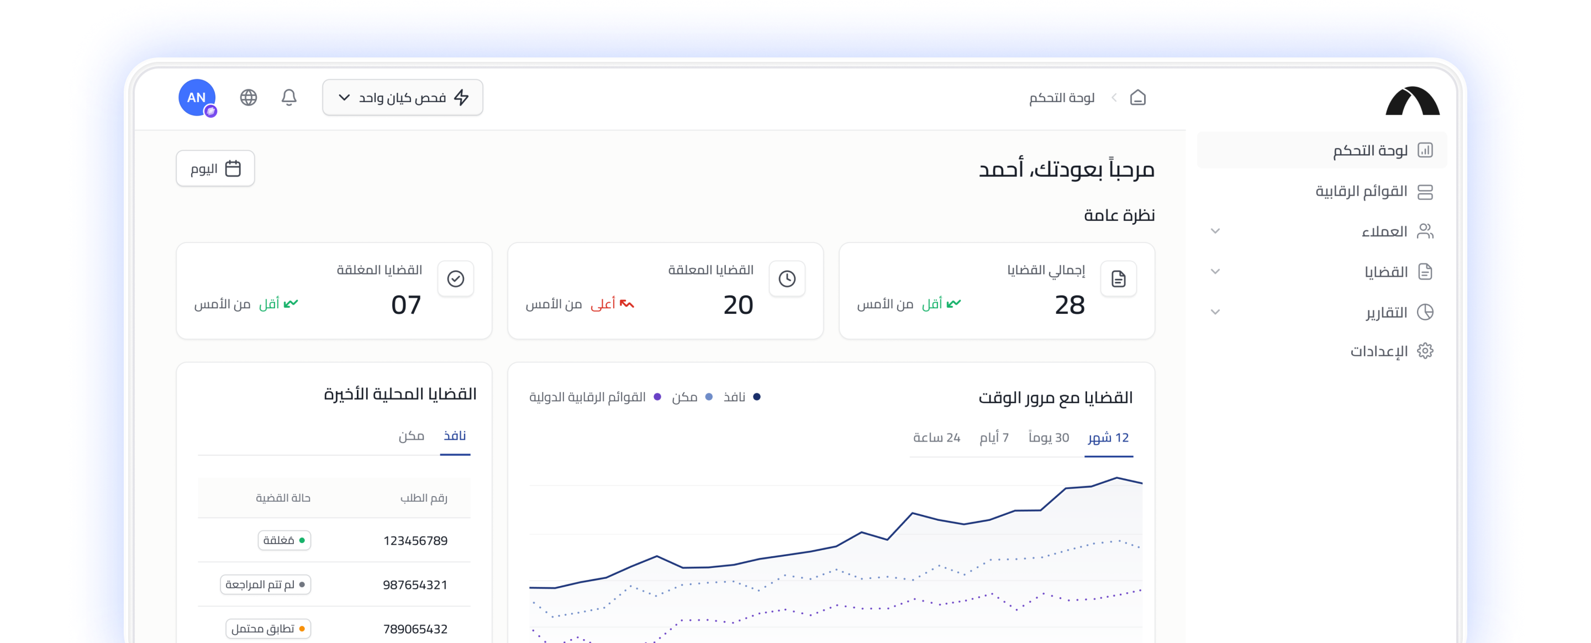The width and height of the screenshot is (1591, 643).
Task: Switch chart to 24 ساعة tab
Action: pos(936,438)
